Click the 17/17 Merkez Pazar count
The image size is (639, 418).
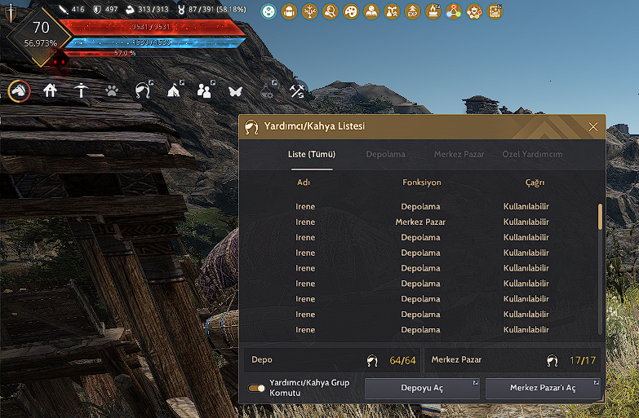pos(583,361)
